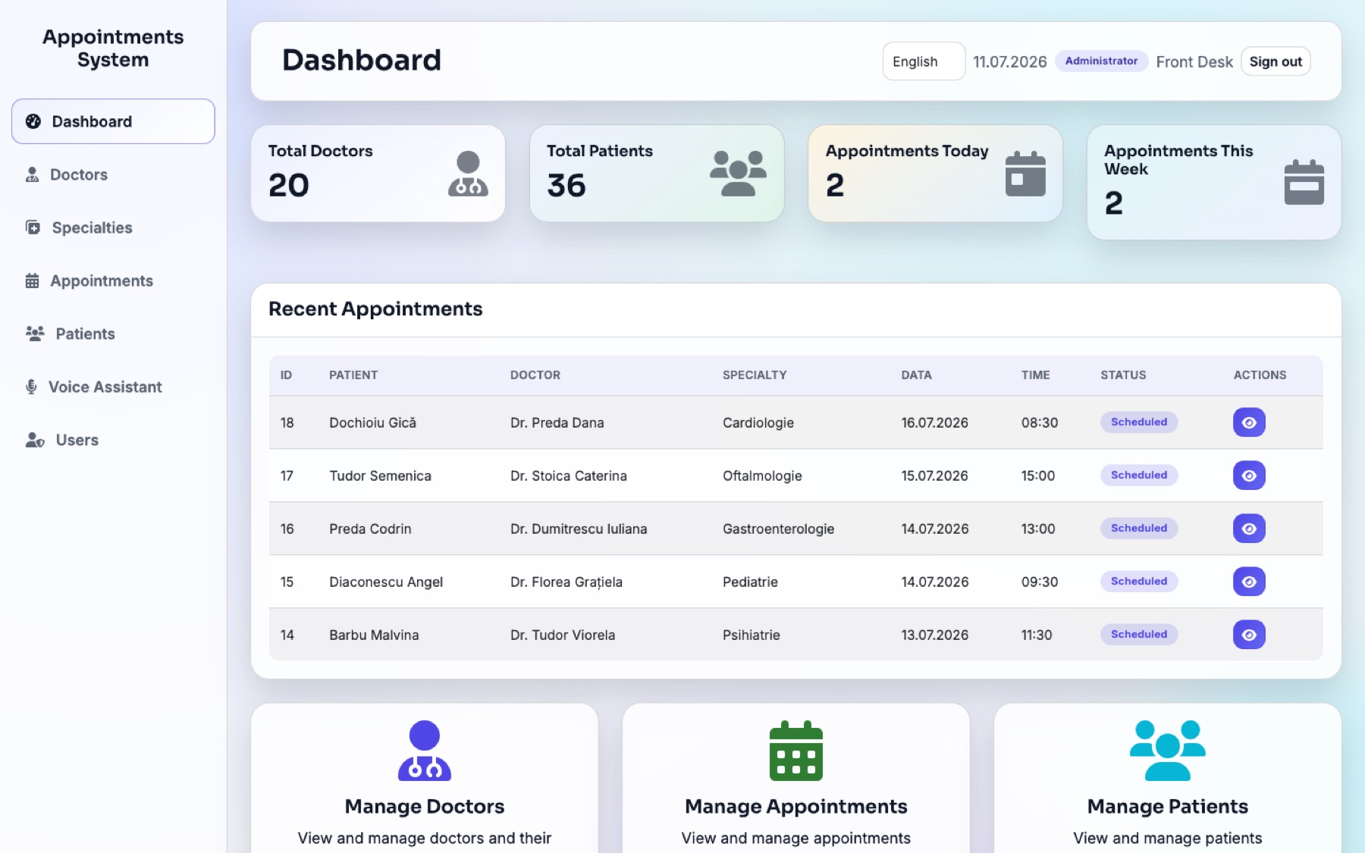Click Scheduled status for appointment 14
Viewport: 1365px width, 853px height.
tap(1139, 635)
